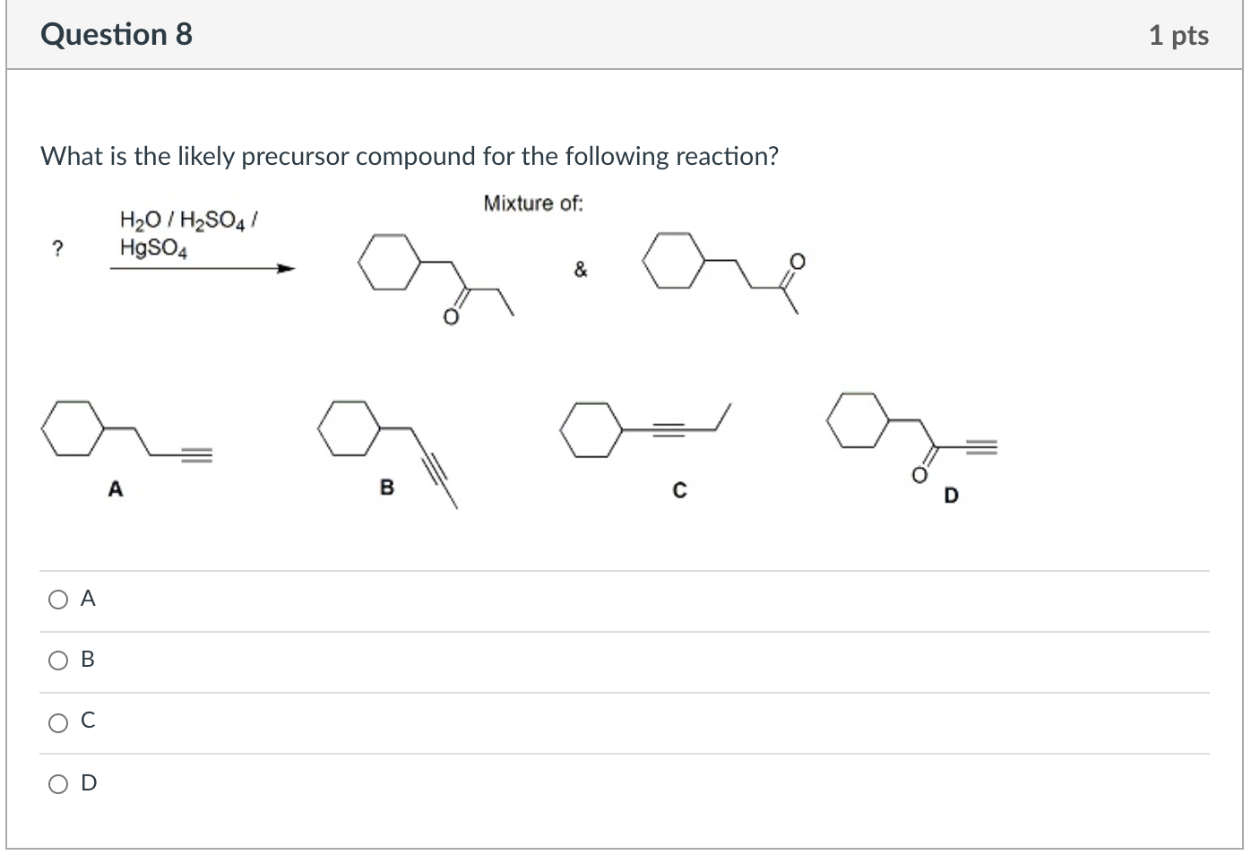The width and height of the screenshot is (1260, 855).
Task: Select radio button D
Action: tap(58, 782)
